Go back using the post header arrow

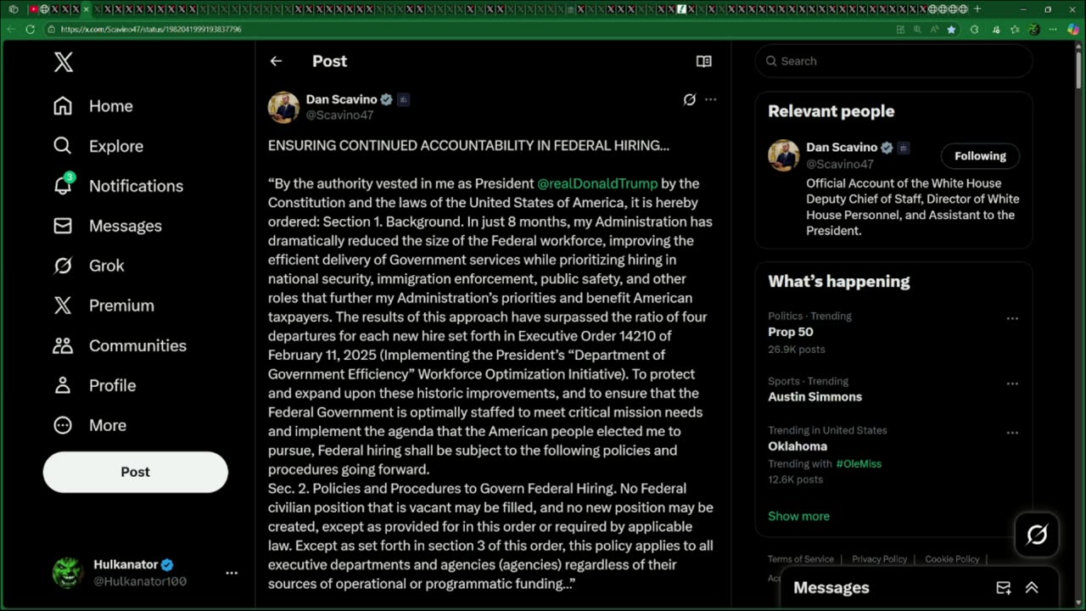(276, 61)
